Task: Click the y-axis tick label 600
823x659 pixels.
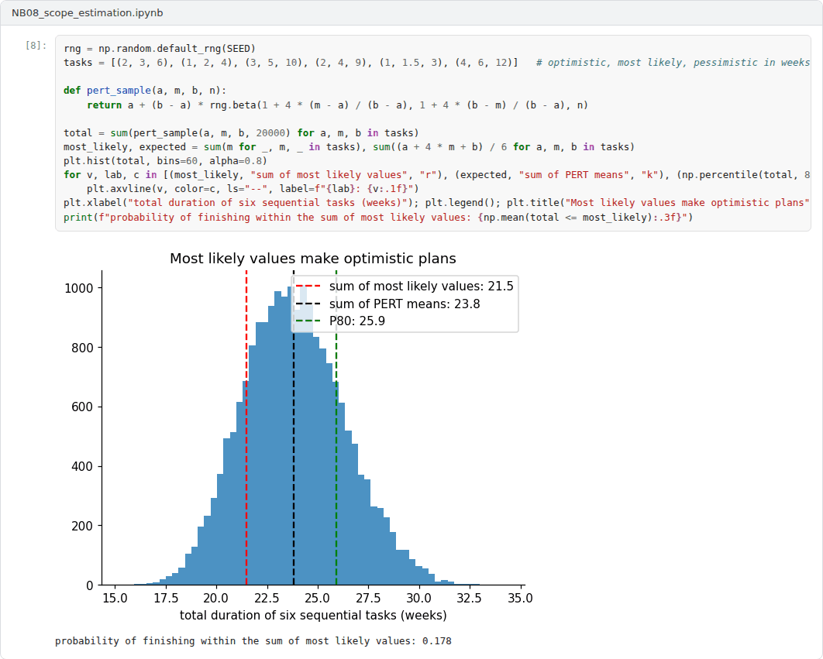Action: [82, 407]
